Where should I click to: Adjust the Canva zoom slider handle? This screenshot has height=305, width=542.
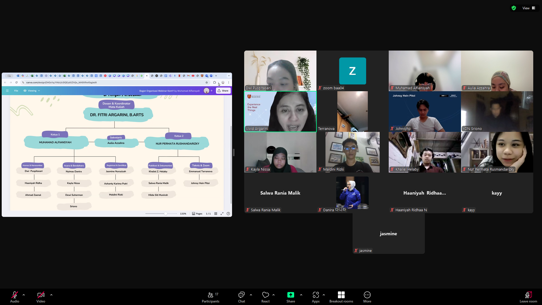pos(166,214)
